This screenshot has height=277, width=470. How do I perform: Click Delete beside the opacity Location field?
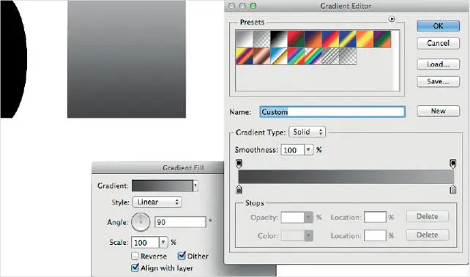[428, 216]
